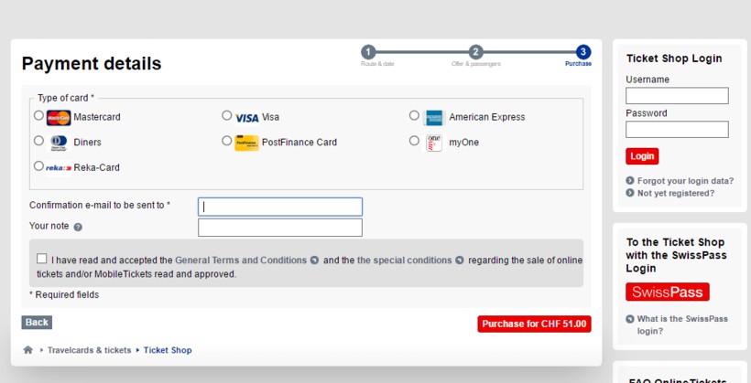Click the Visa logo icon
This screenshot has width=751, height=383.
[x=246, y=117]
